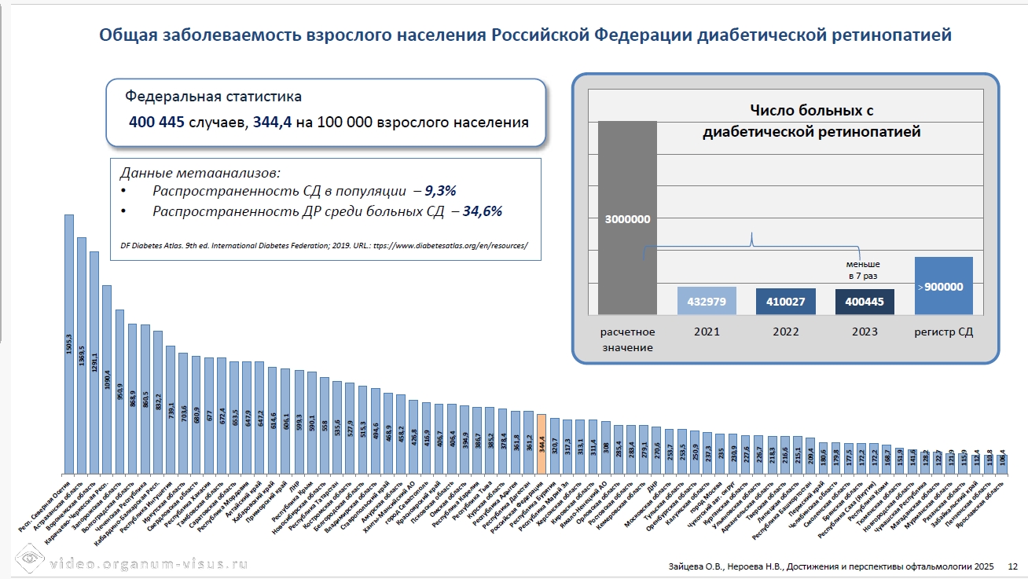Select the 9,3% diabetes prevalence bullet
The image size is (1028, 579).
point(304,191)
